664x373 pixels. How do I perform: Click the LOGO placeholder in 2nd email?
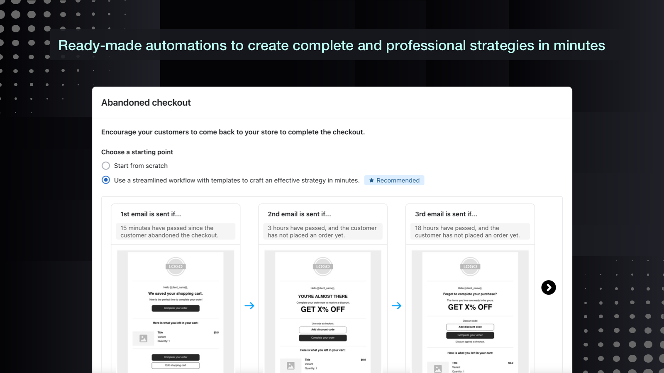click(323, 266)
